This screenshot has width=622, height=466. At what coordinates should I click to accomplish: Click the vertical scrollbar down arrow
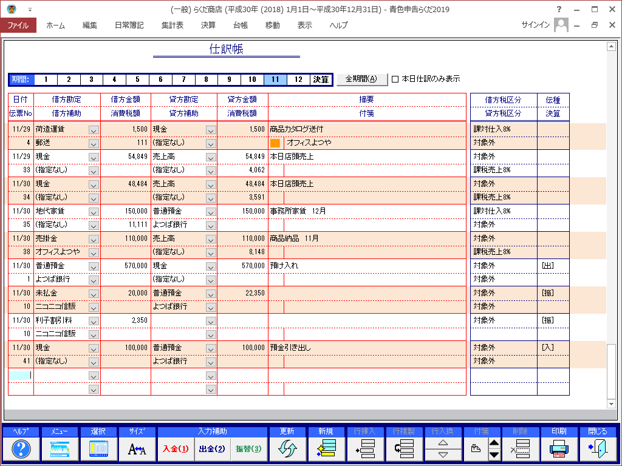pyautogui.click(x=611, y=404)
